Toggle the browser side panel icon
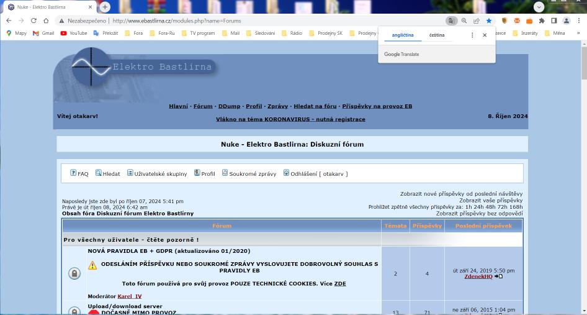This screenshot has width=587, height=315. click(x=553, y=21)
